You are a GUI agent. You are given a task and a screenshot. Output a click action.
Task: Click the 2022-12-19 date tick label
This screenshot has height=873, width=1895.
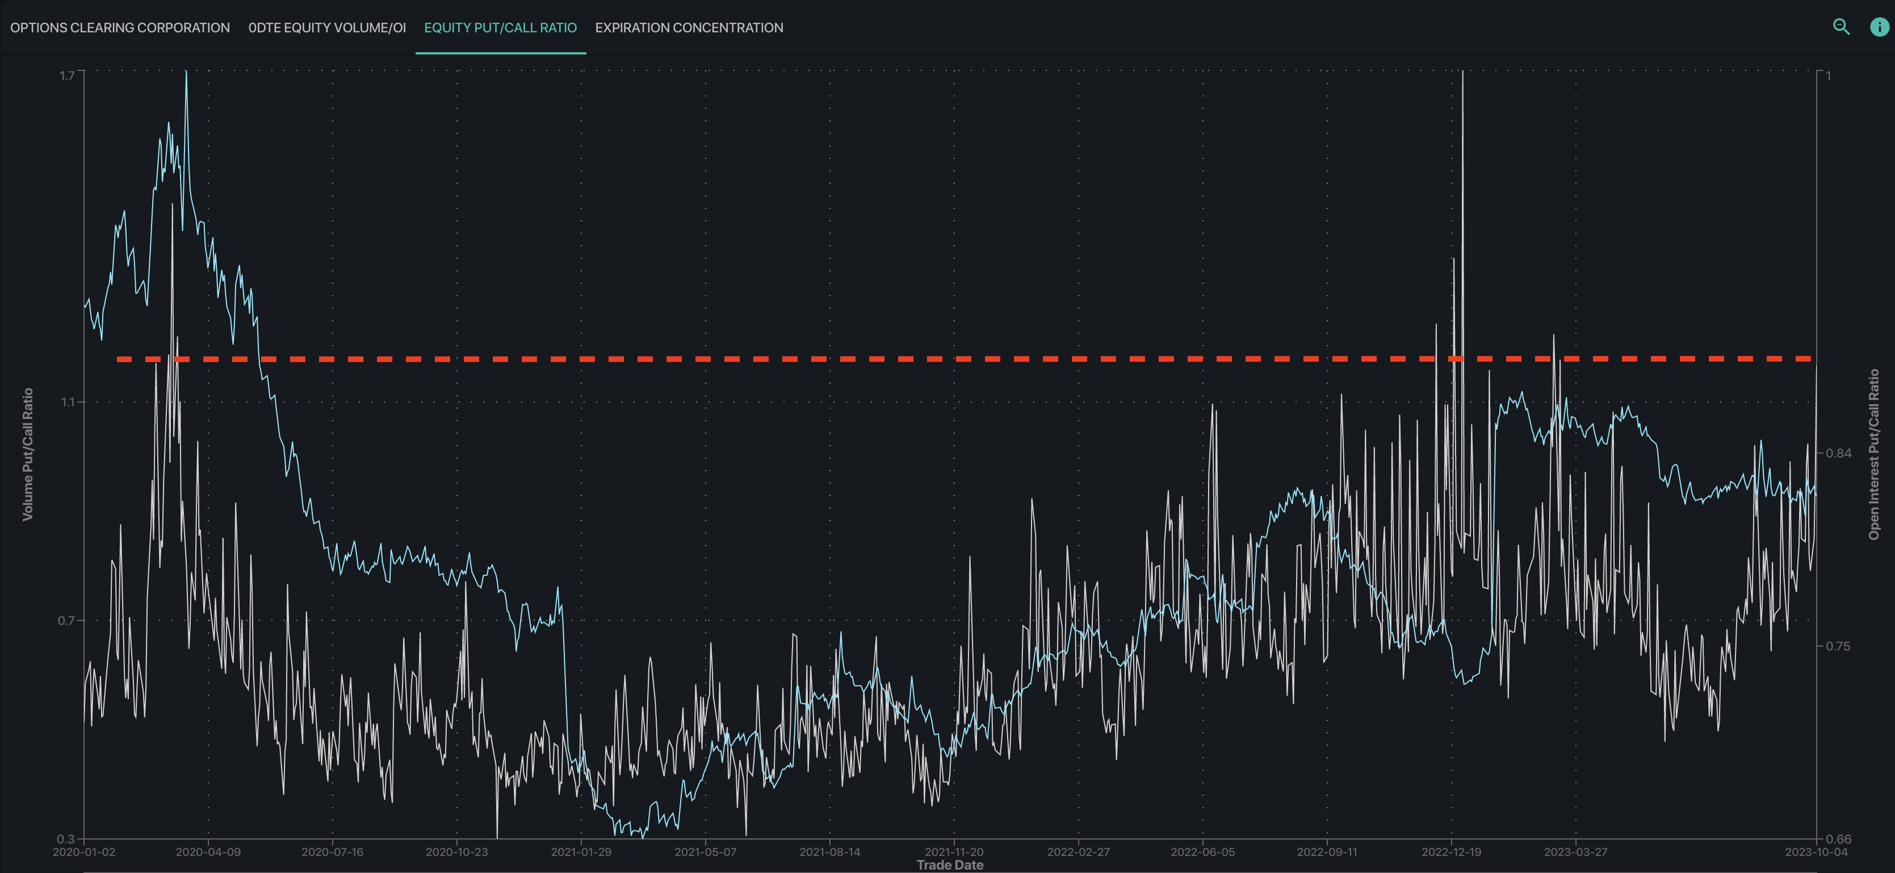click(1450, 851)
